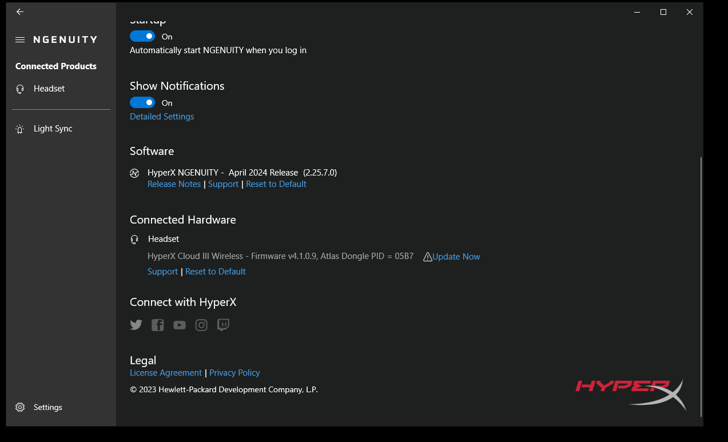Minimize the NGENUITY window
Viewport: 728px width, 442px height.
coord(637,12)
